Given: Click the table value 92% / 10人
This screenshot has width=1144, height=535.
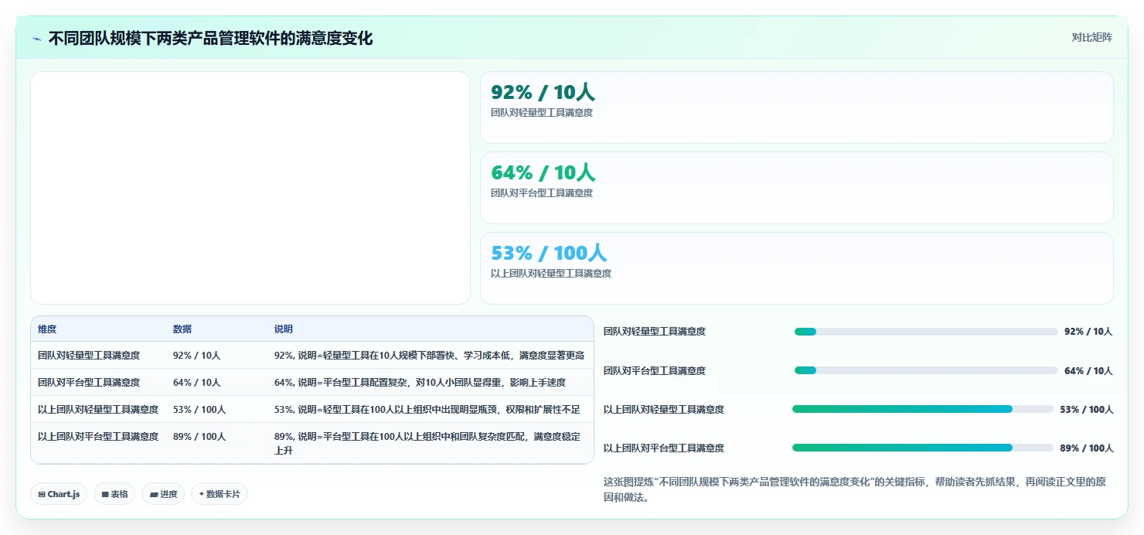Looking at the screenshot, I should click(197, 356).
